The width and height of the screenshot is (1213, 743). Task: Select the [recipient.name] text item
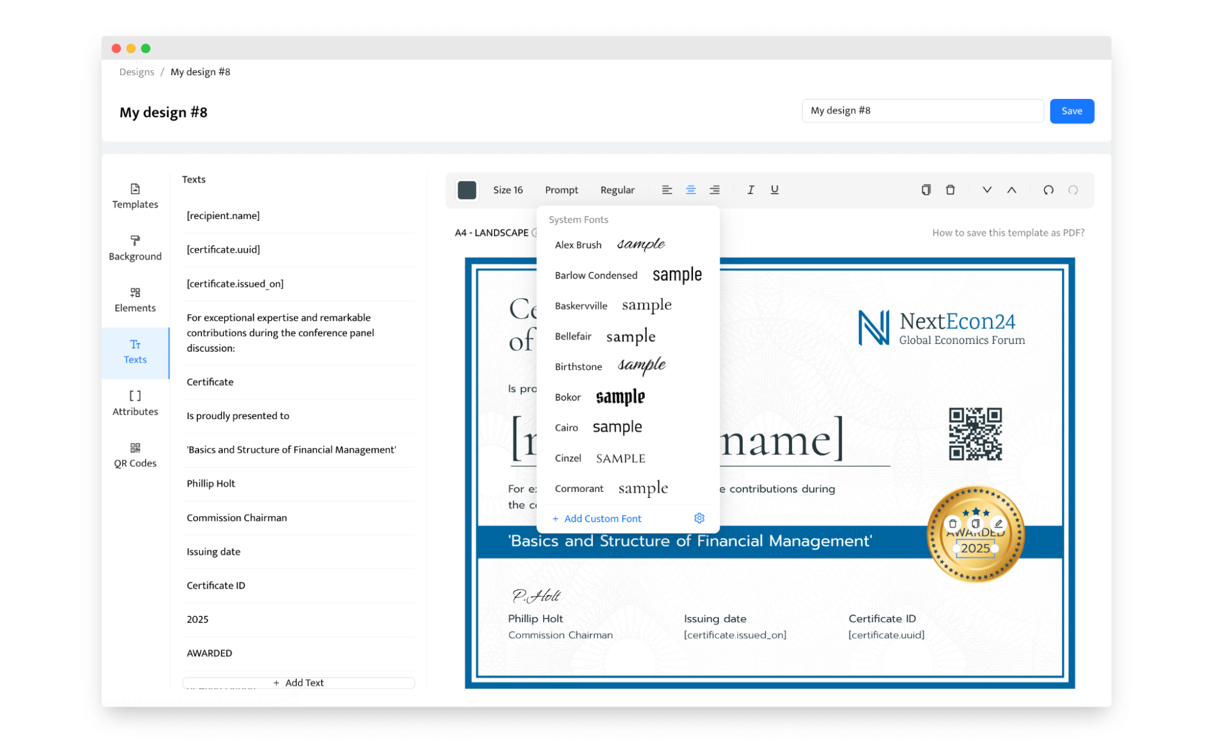click(x=299, y=216)
